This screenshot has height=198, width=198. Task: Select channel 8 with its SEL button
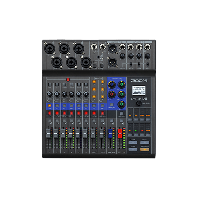[102, 105]
